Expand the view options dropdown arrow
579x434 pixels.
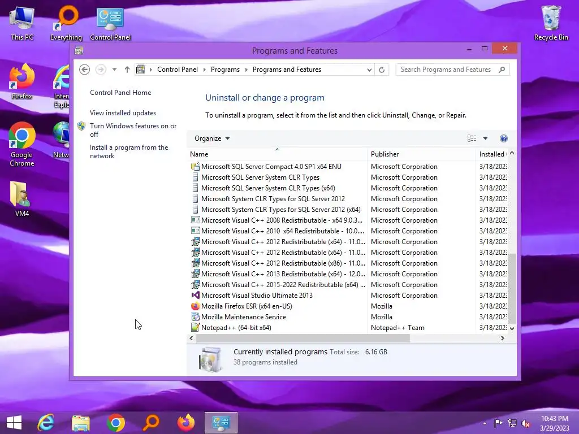[x=485, y=138]
